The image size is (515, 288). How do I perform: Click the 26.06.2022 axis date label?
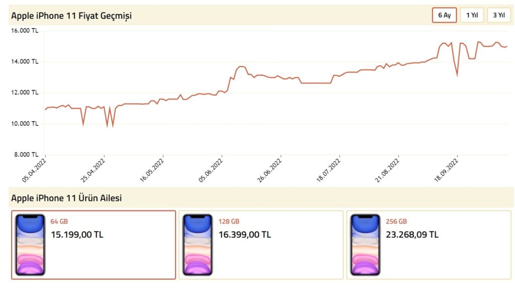(x=270, y=170)
